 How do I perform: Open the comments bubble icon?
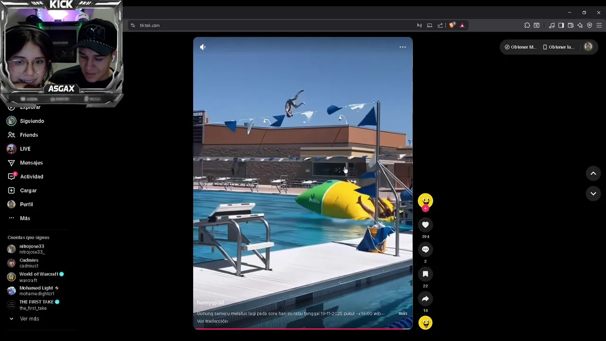point(425,249)
